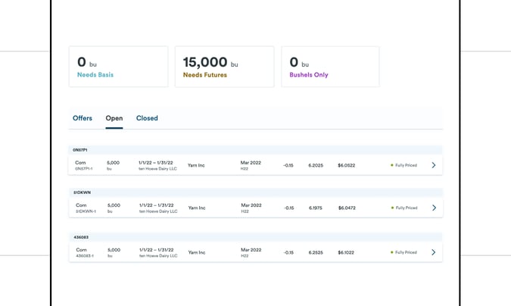
Task: Switch to the Offers tab
Action: (x=83, y=118)
